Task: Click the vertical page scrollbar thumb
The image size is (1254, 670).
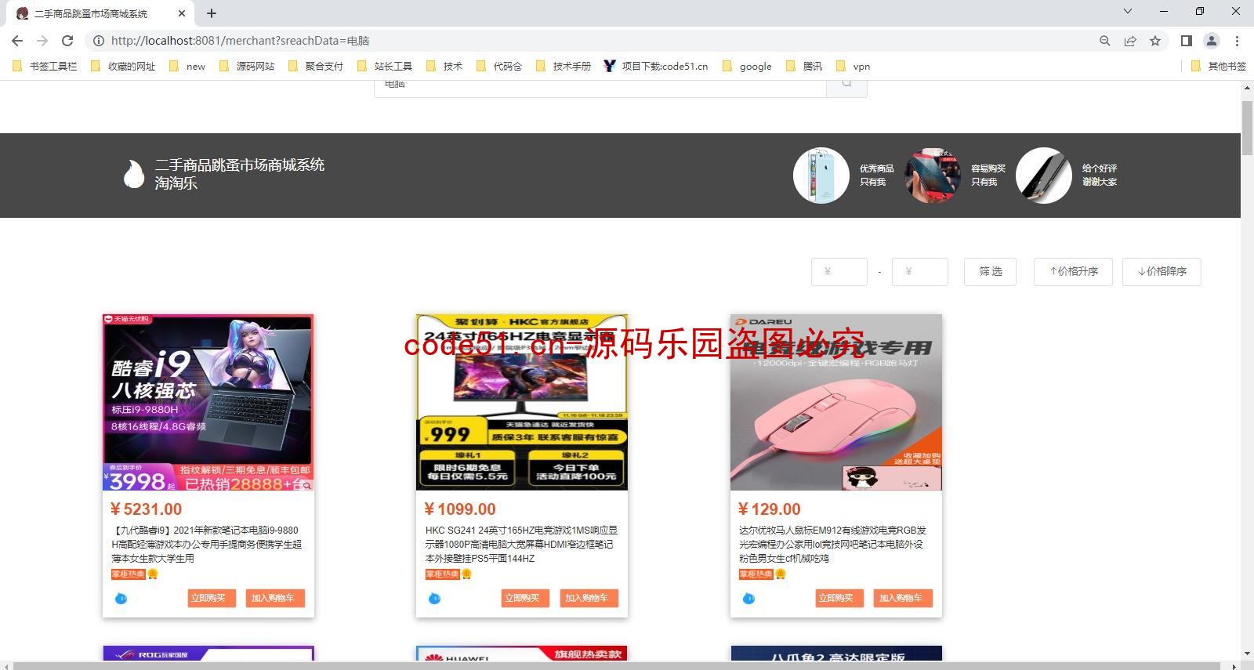Action: [x=1247, y=129]
